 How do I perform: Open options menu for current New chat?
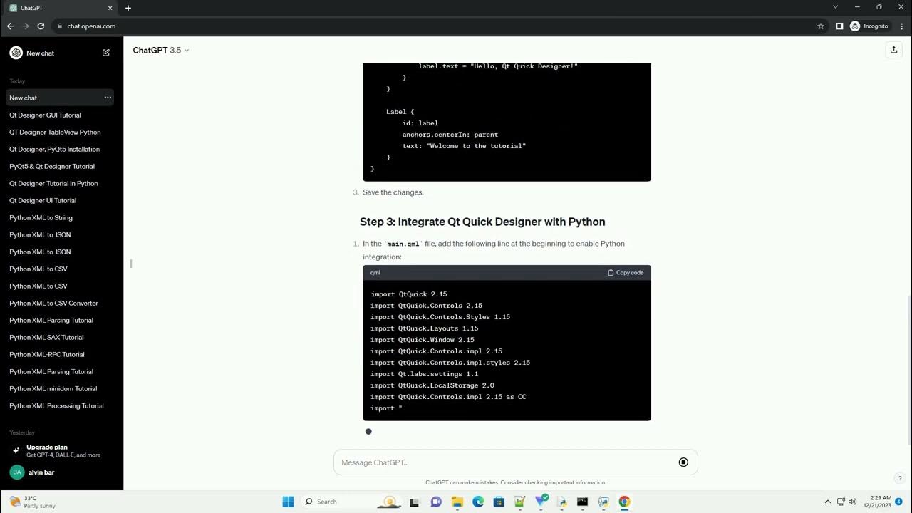pyautogui.click(x=108, y=98)
